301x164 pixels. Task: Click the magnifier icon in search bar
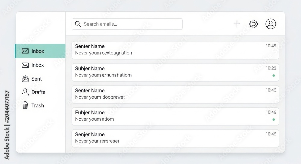(x=78, y=24)
